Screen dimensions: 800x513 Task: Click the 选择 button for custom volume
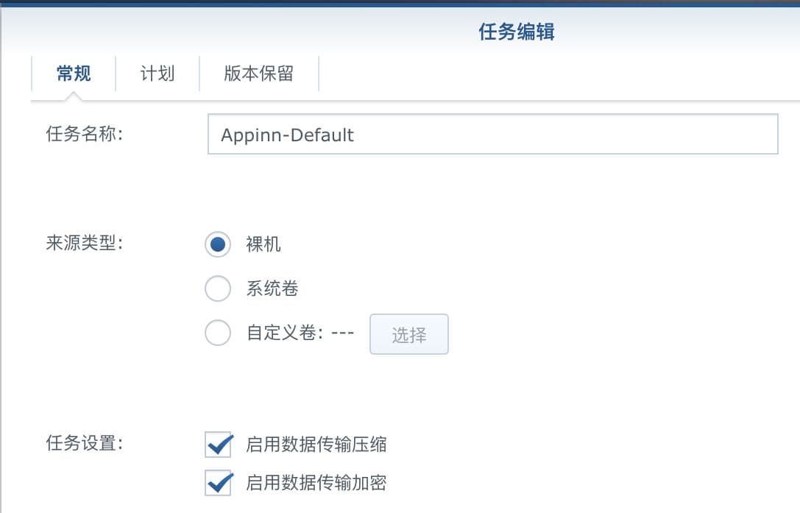click(x=409, y=334)
